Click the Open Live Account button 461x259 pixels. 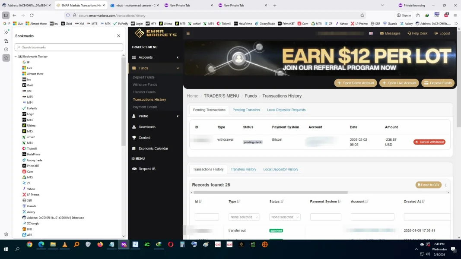tap(399, 83)
